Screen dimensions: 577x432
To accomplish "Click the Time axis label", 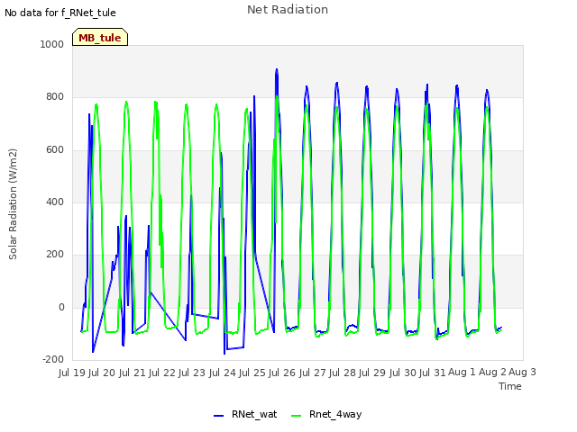I will [x=510, y=386].
